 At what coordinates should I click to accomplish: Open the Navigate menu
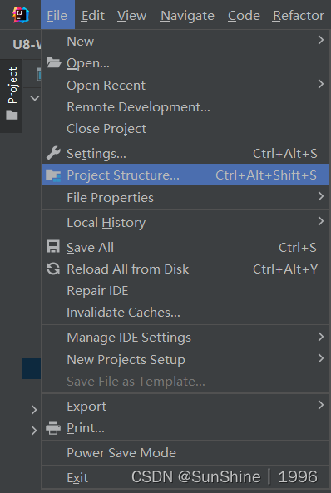pyautogui.click(x=187, y=16)
